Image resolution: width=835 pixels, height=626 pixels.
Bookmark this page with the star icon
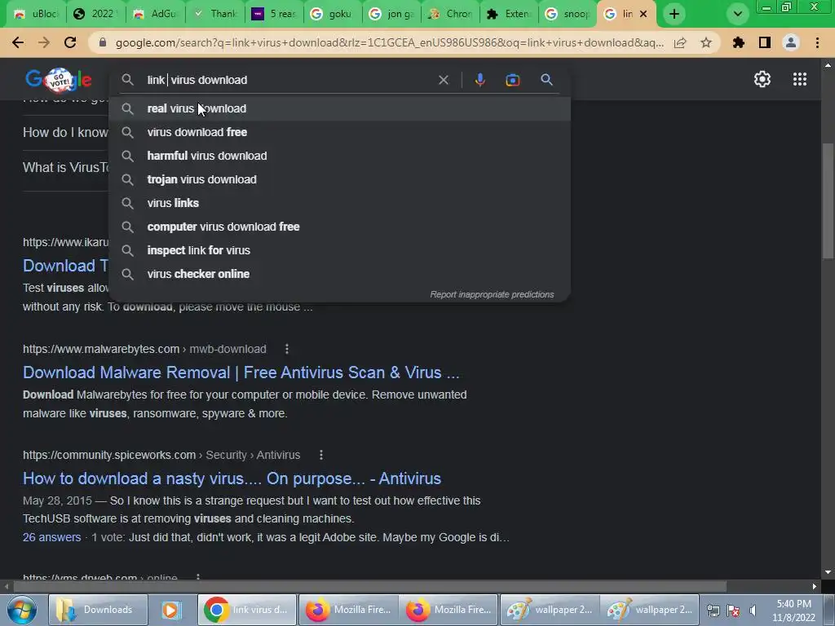click(x=706, y=42)
